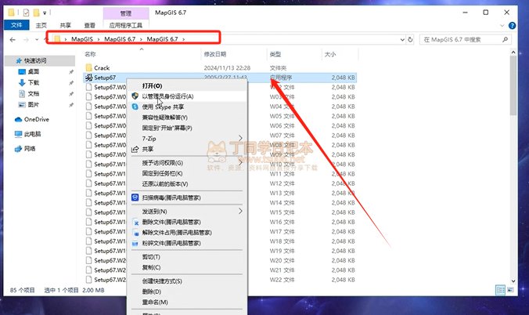Open the recent locations dropdown
The image size is (529, 315).
[37, 39]
